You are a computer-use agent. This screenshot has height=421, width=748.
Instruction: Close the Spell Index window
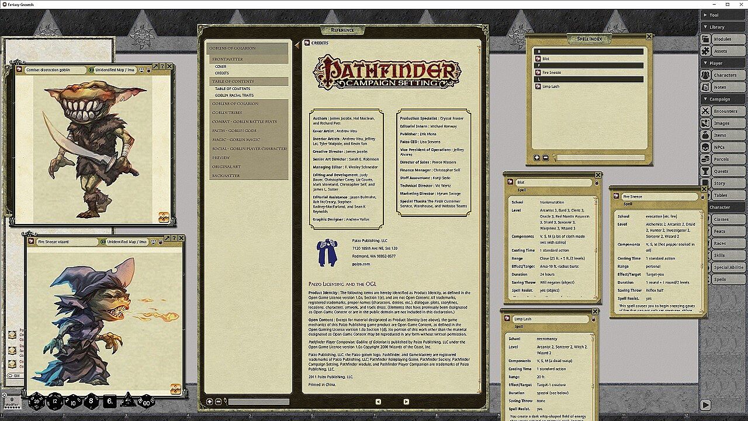649,36
